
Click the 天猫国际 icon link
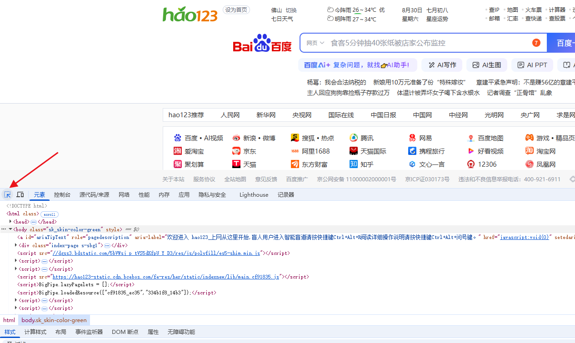[x=354, y=151]
